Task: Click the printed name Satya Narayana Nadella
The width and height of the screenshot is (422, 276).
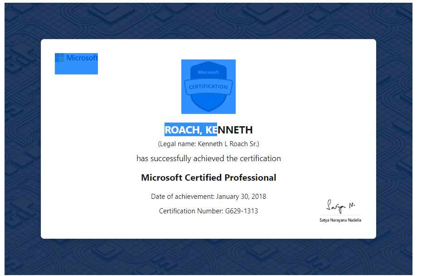Action: tap(340, 220)
